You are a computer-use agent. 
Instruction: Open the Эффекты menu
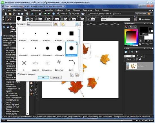59,10
